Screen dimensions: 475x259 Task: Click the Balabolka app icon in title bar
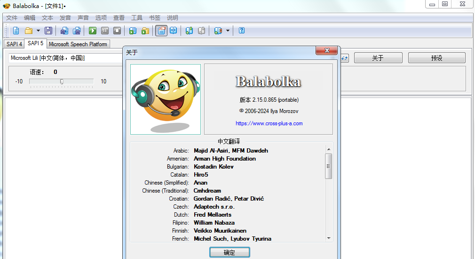[7, 6]
